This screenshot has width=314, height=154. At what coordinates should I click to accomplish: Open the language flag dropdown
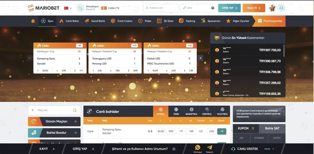[68, 8]
